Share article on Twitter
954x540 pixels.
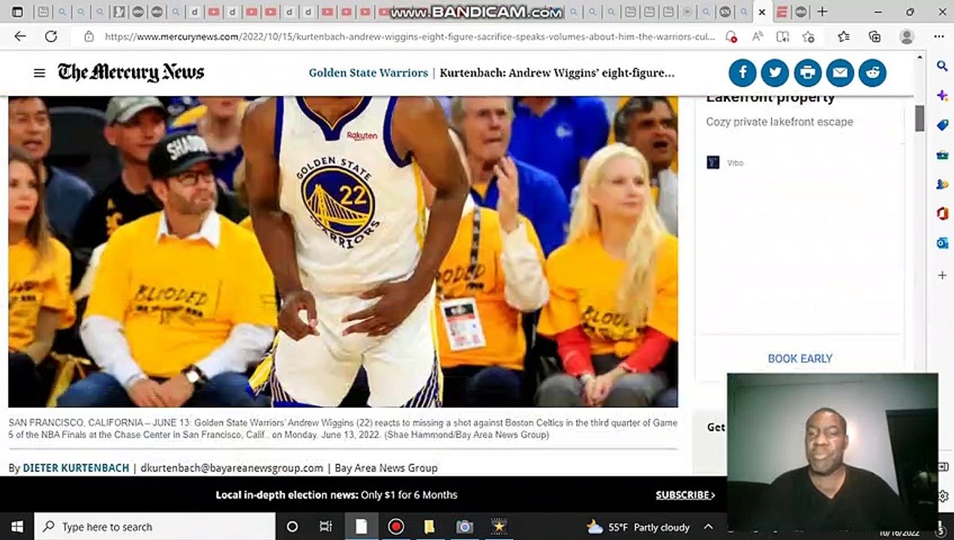point(775,73)
